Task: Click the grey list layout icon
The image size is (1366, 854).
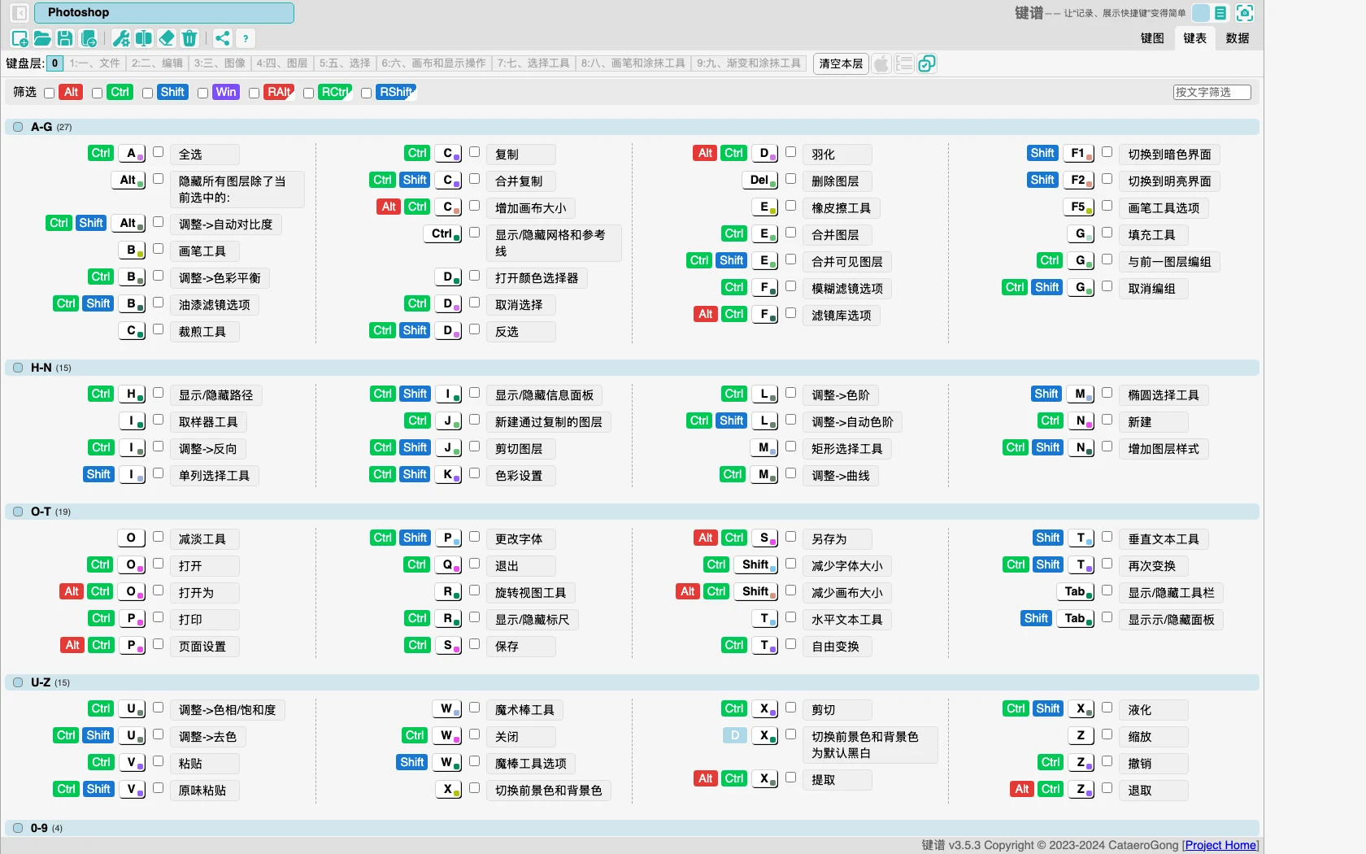Action: point(904,63)
